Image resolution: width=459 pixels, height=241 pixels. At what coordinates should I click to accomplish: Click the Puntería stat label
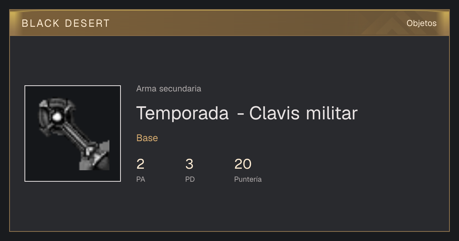click(x=248, y=179)
